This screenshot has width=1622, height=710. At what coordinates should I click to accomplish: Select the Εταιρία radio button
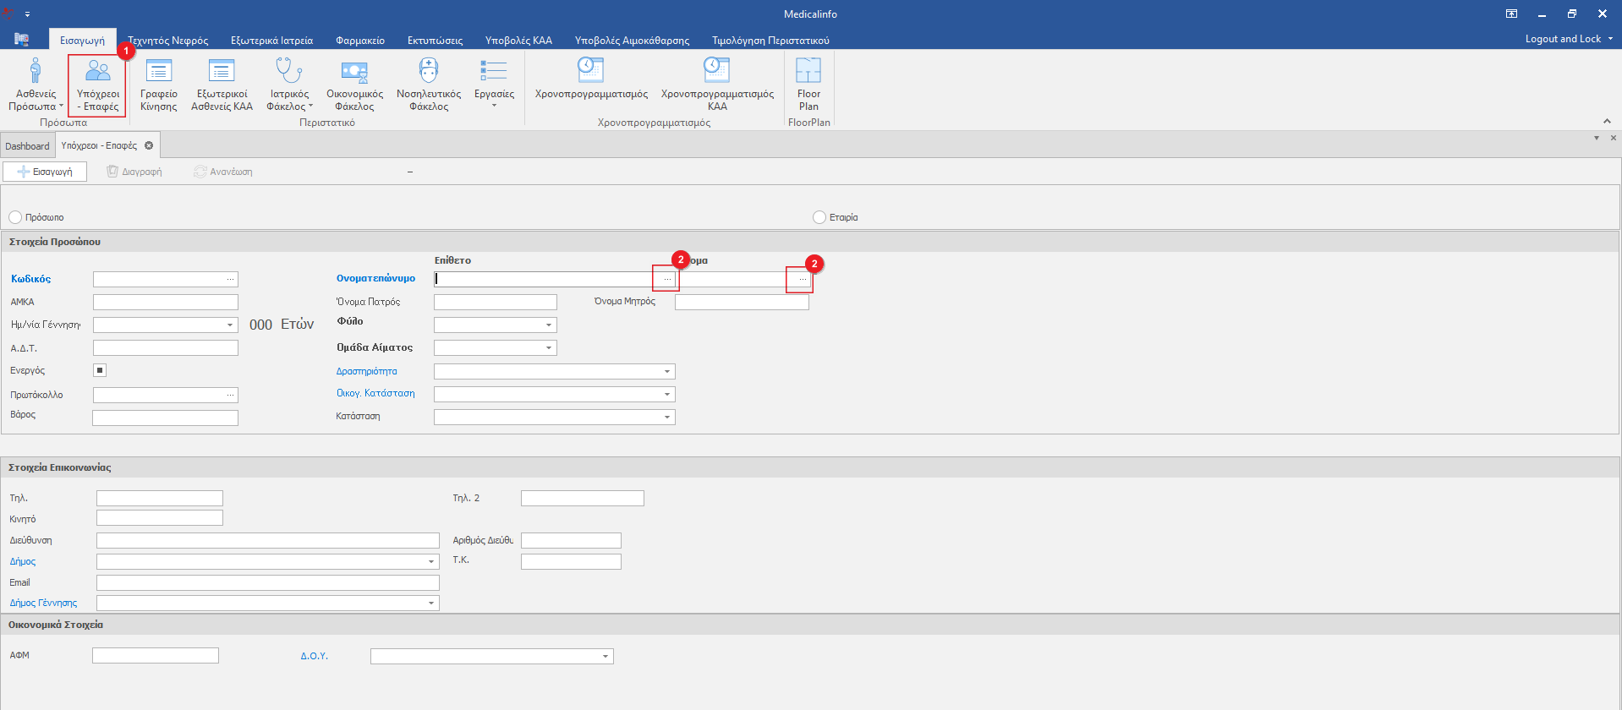tap(819, 217)
